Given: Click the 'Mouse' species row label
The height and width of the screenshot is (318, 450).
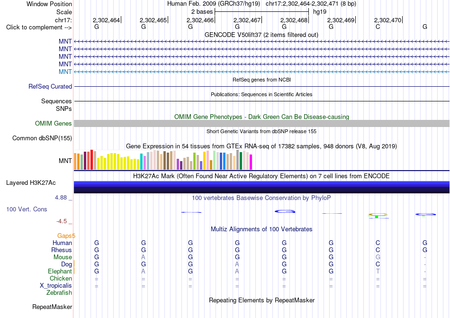Looking at the screenshot, I should [63, 257].
